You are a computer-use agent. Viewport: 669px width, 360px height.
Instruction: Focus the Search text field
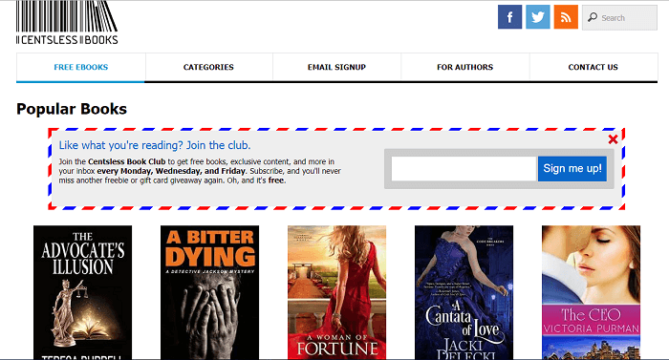click(619, 17)
